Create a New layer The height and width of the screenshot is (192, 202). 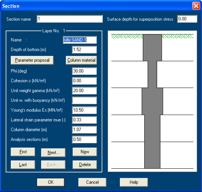pyautogui.click(x=85, y=152)
